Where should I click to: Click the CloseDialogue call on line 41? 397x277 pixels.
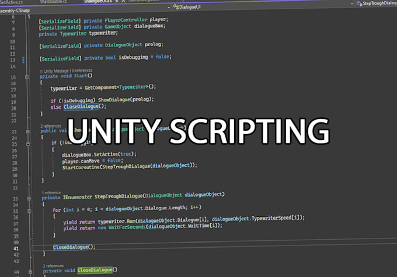71,247
